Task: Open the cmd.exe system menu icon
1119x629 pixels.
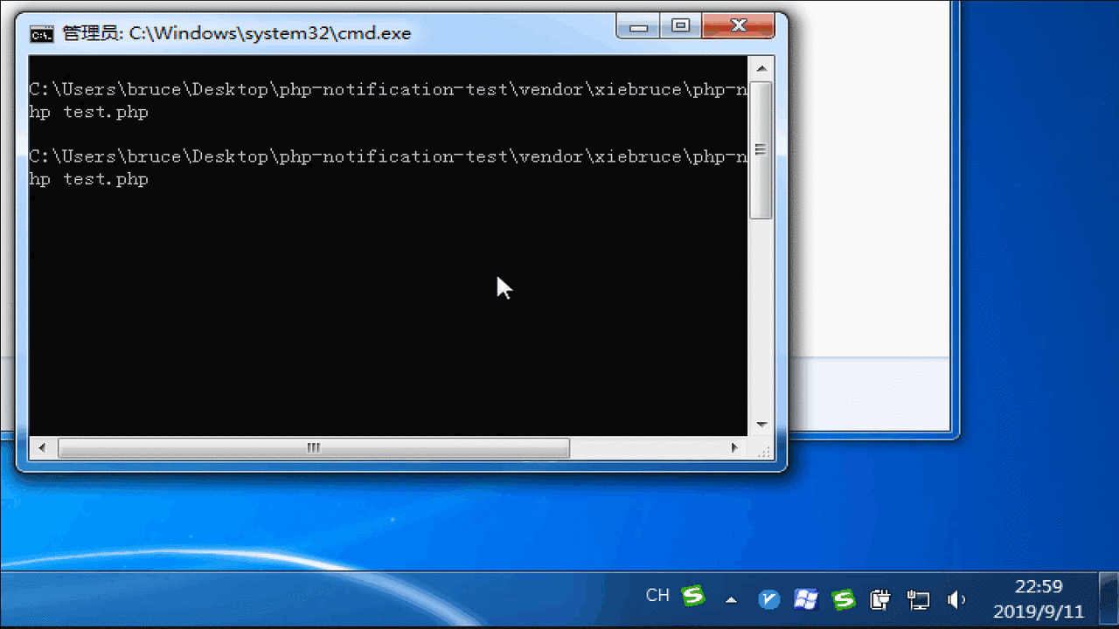Action: [x=41, y=34]
